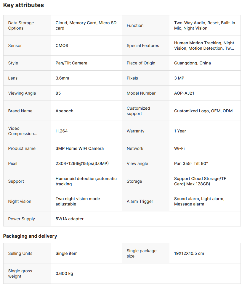Click the Customized Logo, OEM, ODM value
The height and width of the screenshot is (285, 242).
[203, 111]
